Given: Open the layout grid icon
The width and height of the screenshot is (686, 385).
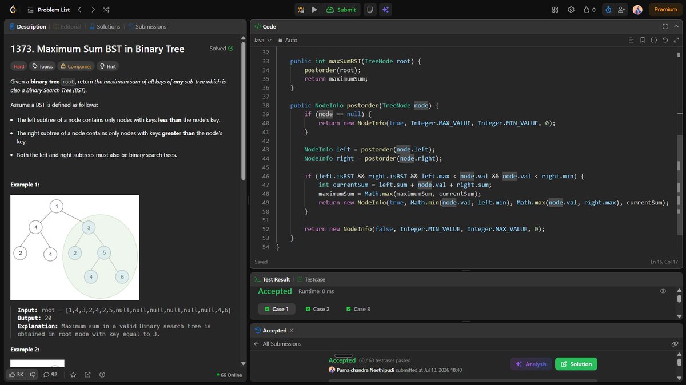Looking at the screenshot, I should pyautogui.click(x=555, y=10).
